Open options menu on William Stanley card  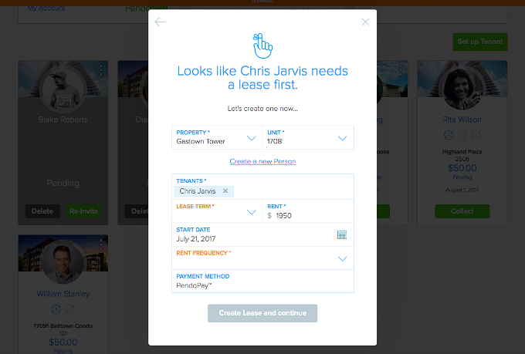point(101,244)
